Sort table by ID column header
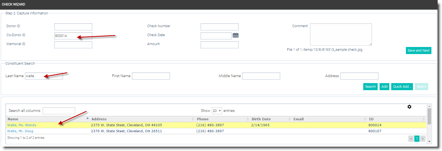Viewport: 442px width, 151px height. click(x=397, y=119)
